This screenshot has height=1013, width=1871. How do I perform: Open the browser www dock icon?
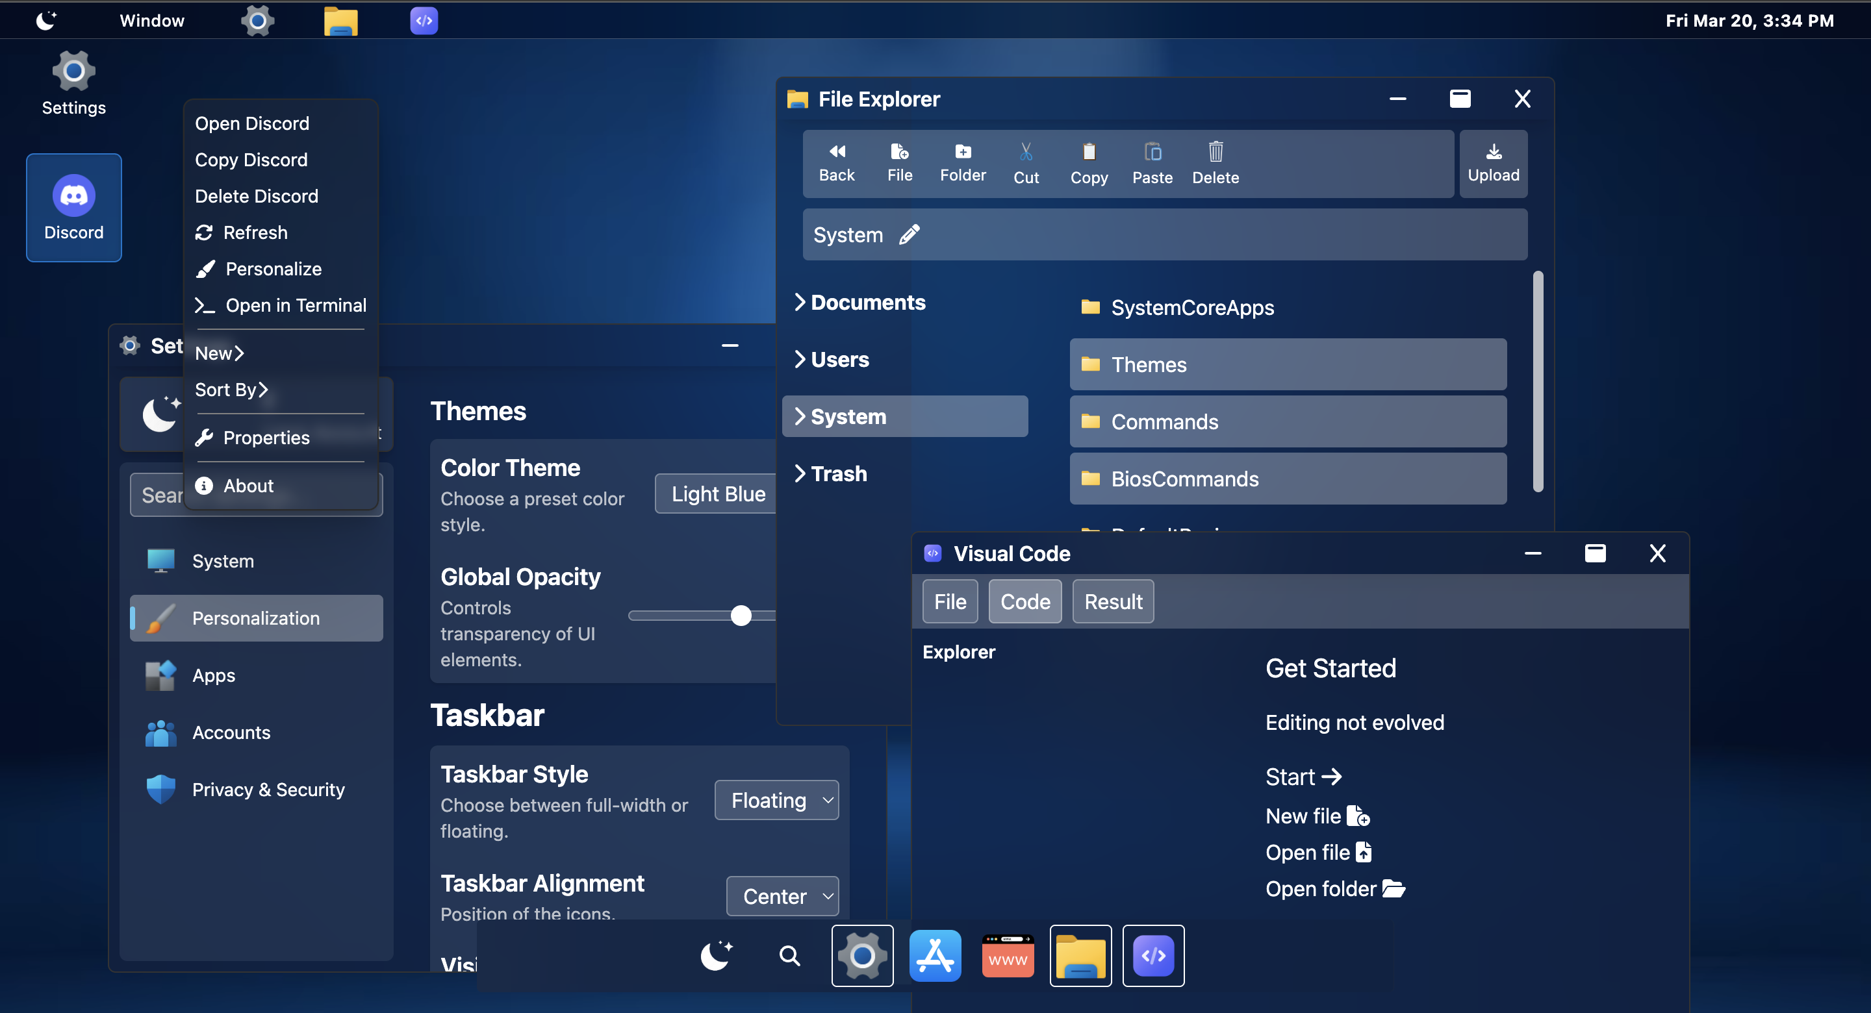point(1008,956)
